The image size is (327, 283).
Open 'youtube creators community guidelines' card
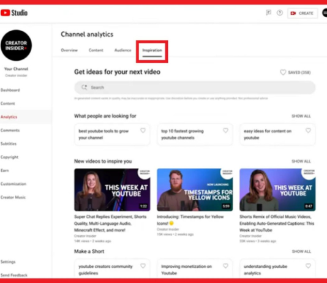point(112,269)
